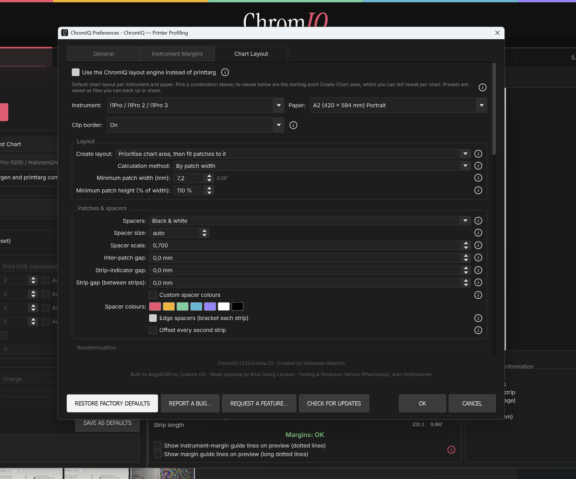
Task: Open info icon for Create layout row
Action: click(x=478, y=154)
